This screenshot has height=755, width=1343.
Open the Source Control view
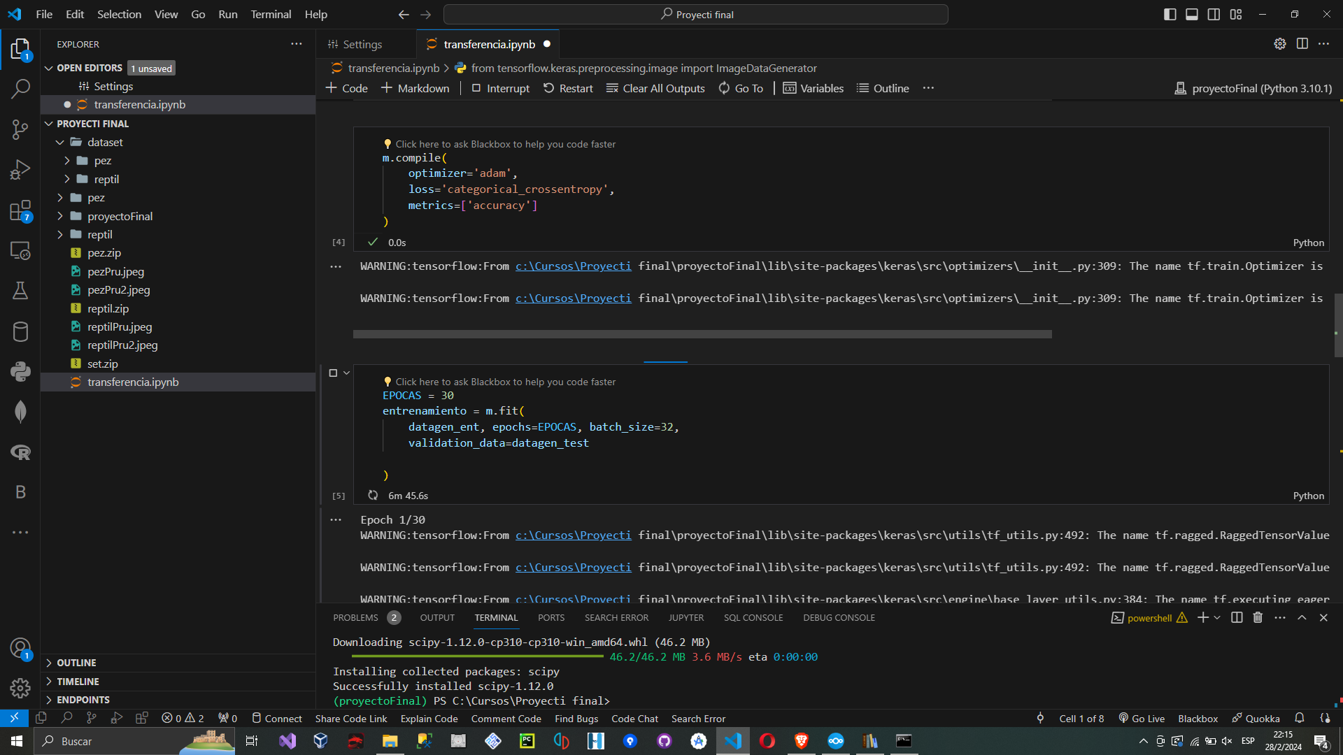coord(20,129)
